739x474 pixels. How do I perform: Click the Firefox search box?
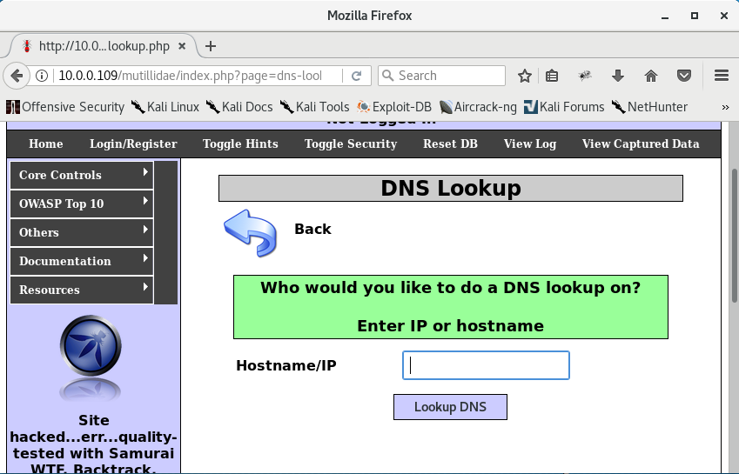click(441, 76)
